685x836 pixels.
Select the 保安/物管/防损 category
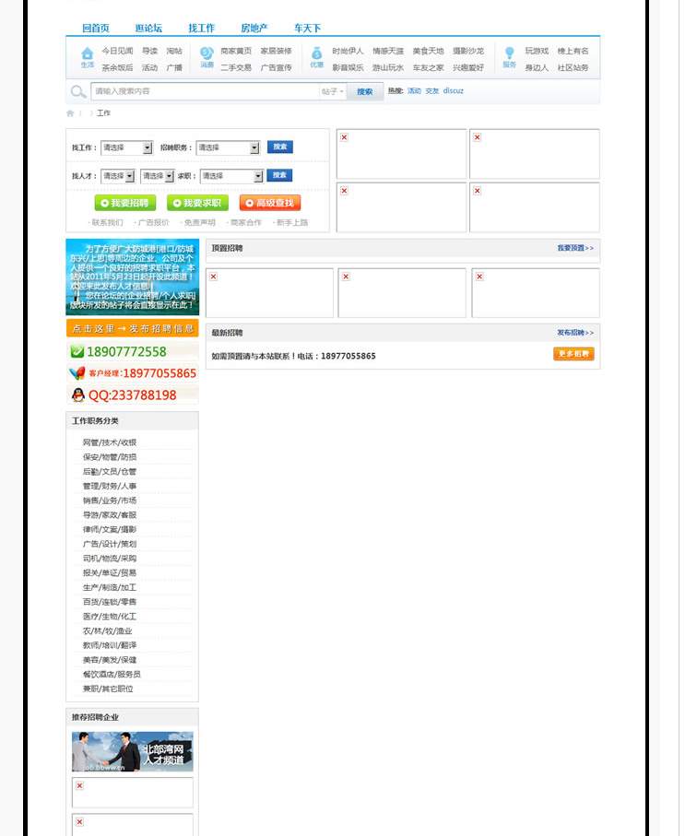(110, 457)
